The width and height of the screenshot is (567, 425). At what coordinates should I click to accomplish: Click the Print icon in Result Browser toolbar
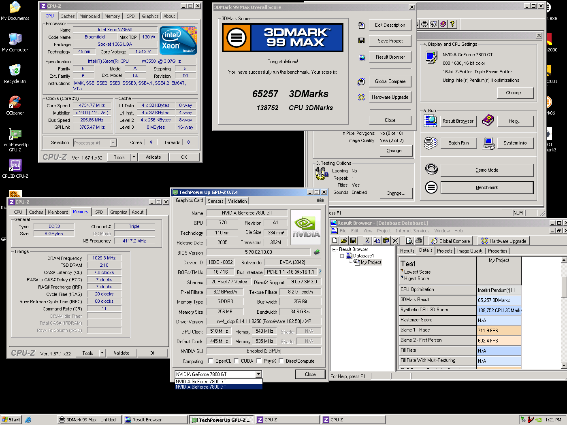click(419, 241)
